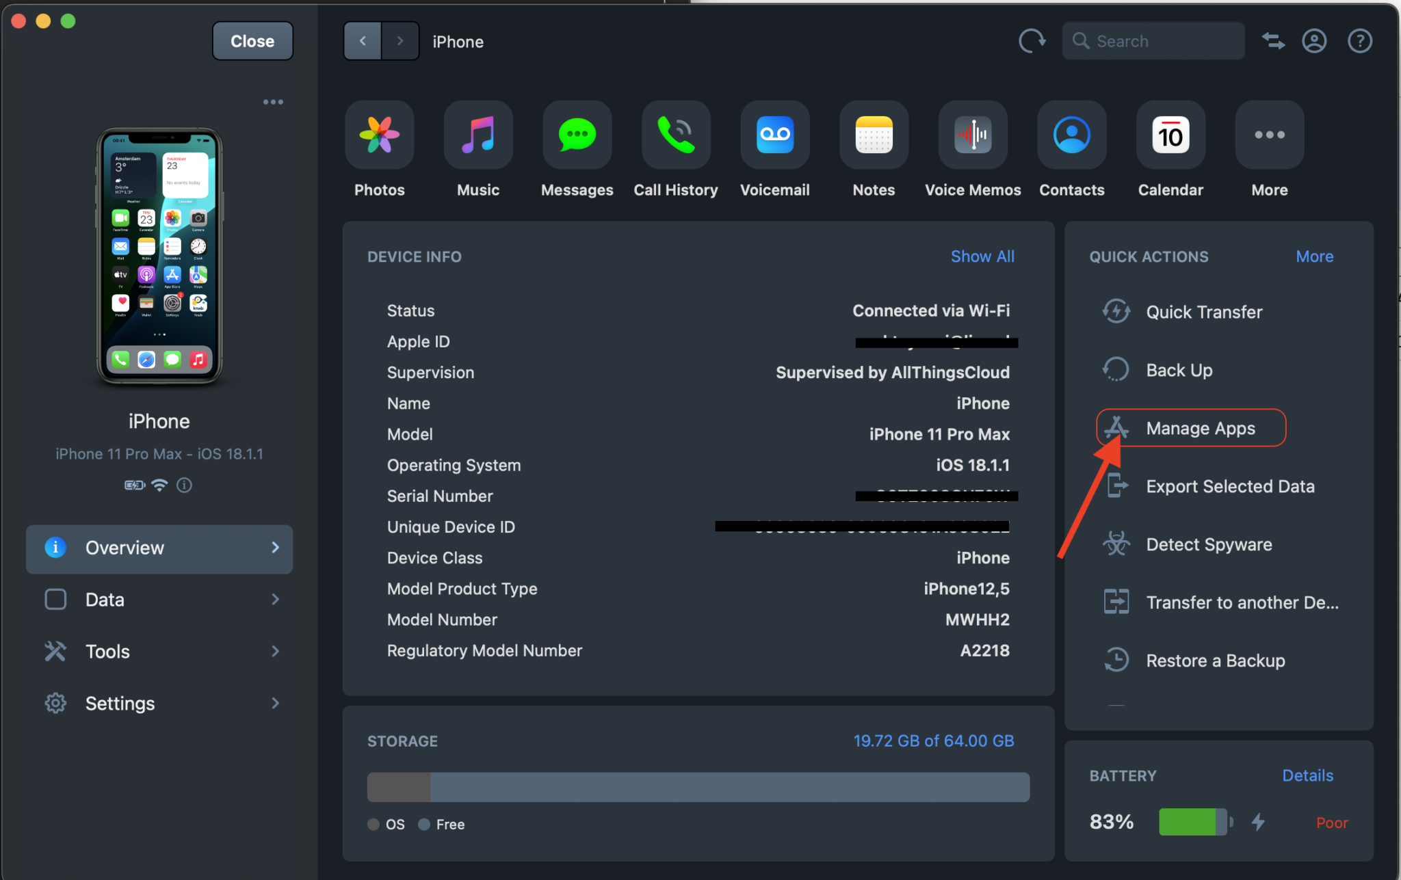The image size is (1401, 880).
Task: Open the transfers activity arrows icon
Action: coord(1272,41)
